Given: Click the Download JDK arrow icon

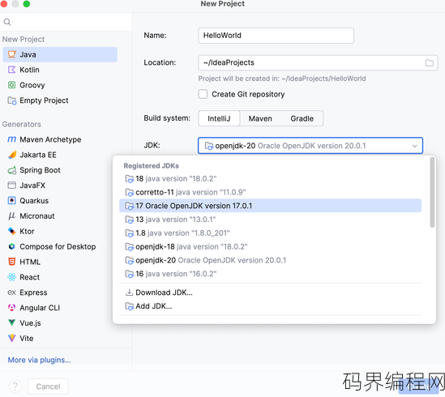Looking at the screenshot, I should tap(129, 292).
